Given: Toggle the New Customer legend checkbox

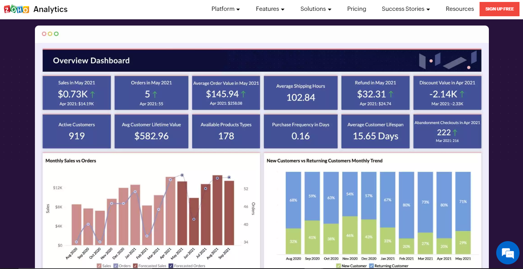Looking at the screenshot, I should pyautogui.click(x=339, y=266).
